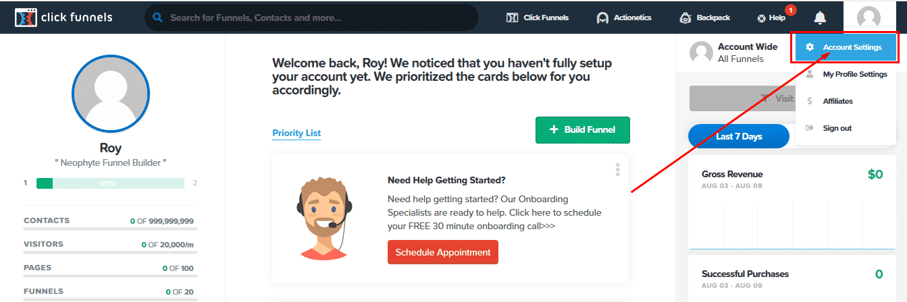The width and height of the screenshot is (907, 302).
Task: Open the Click Funnels navigation dropdown
Action: pyautogui.click(x=538, y=18)
